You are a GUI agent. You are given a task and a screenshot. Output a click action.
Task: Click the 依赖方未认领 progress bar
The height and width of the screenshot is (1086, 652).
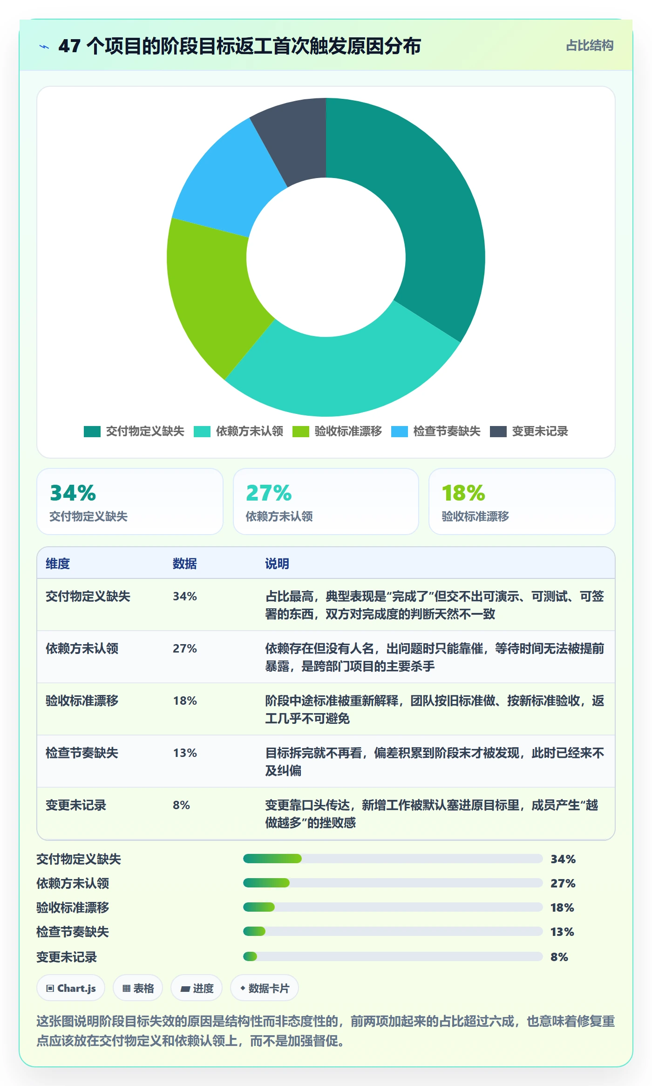point(393,883)
